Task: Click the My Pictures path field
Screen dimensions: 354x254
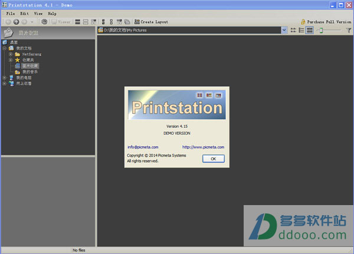Action: pos(189,30)
